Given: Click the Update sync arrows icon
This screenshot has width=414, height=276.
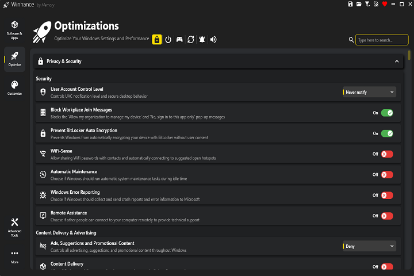Looking at the screenshot, I should tap(190, 40).
